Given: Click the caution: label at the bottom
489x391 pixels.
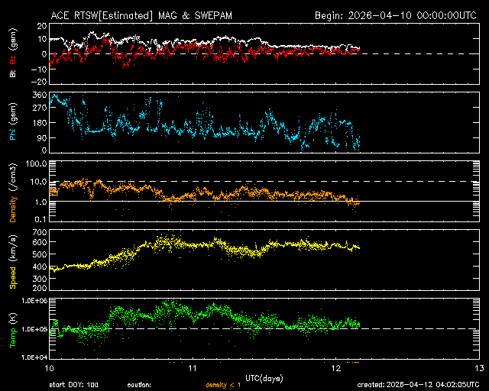Looking at the screenshot, I should (139, 385).
